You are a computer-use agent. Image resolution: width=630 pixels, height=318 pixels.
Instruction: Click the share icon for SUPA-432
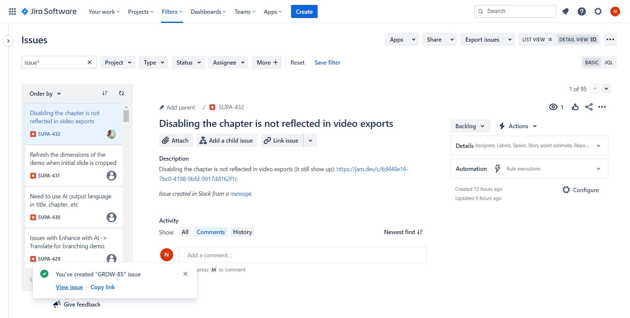click(589, 107)
